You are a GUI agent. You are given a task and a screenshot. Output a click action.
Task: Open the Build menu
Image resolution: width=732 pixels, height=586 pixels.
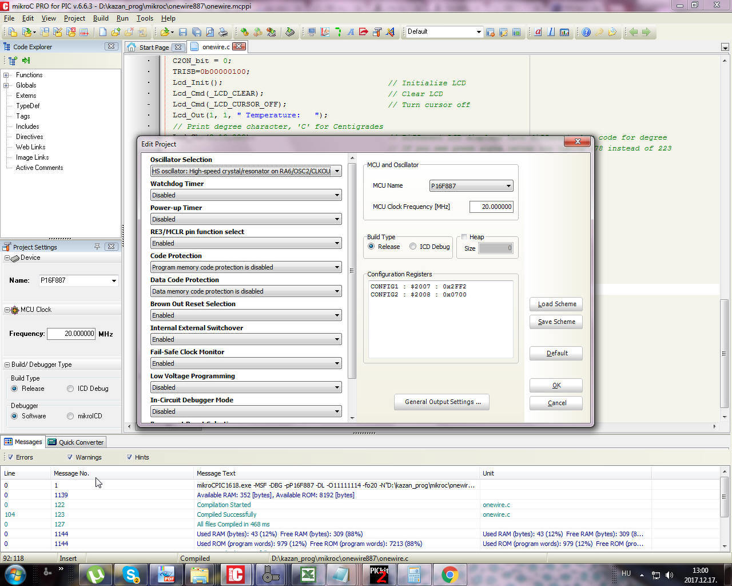pyautogui.click(x=101, y=18)
